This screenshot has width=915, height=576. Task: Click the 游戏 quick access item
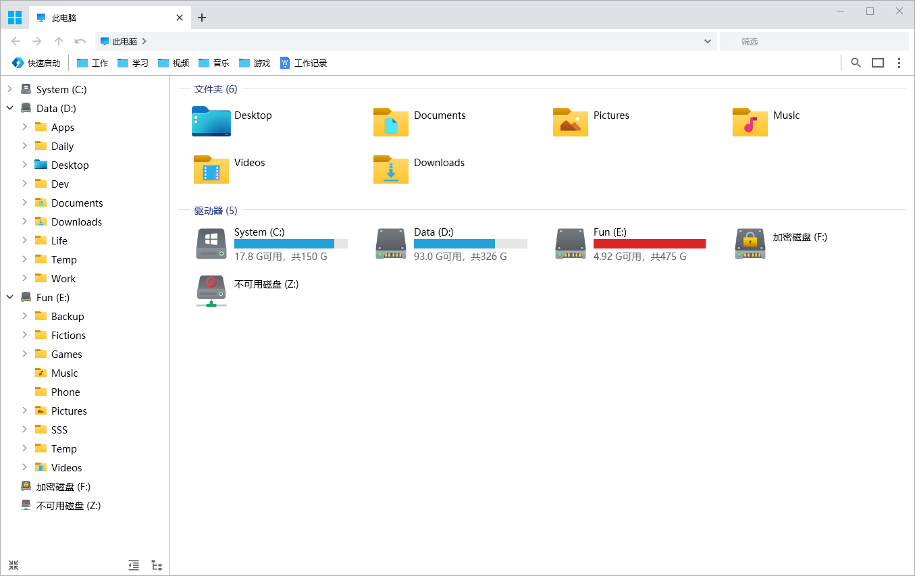pos(254,62)
